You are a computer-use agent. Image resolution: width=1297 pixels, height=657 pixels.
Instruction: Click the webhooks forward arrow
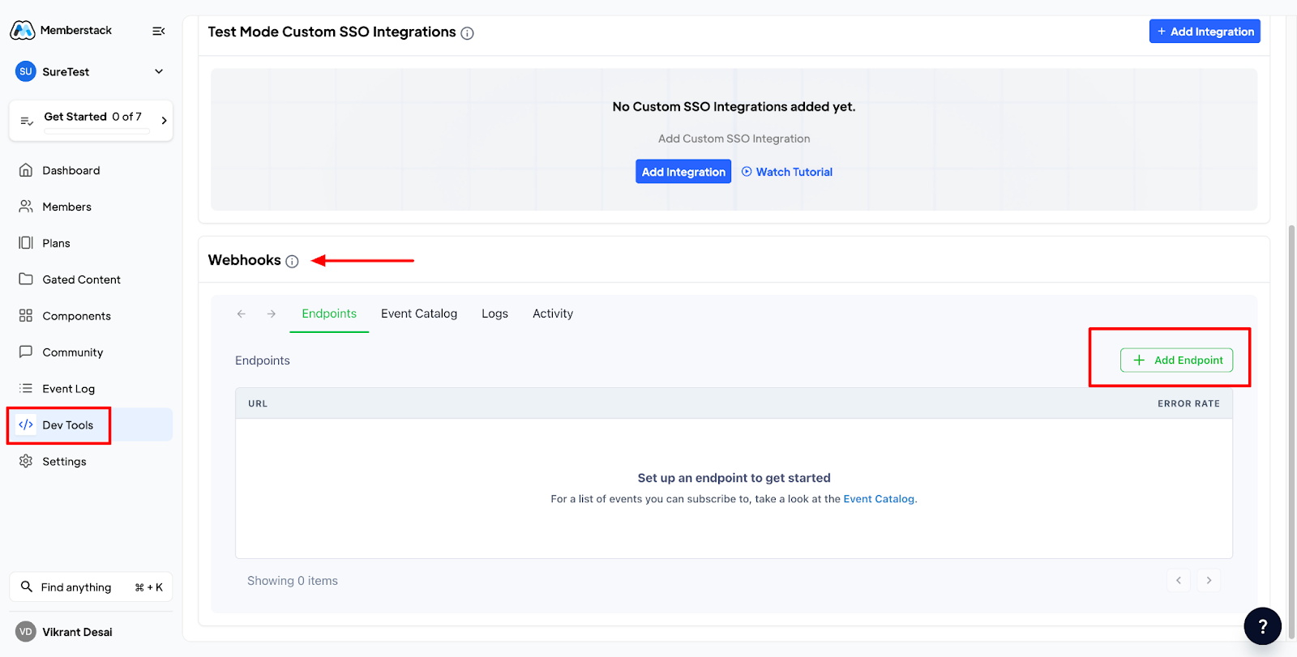tap(272, 314)
